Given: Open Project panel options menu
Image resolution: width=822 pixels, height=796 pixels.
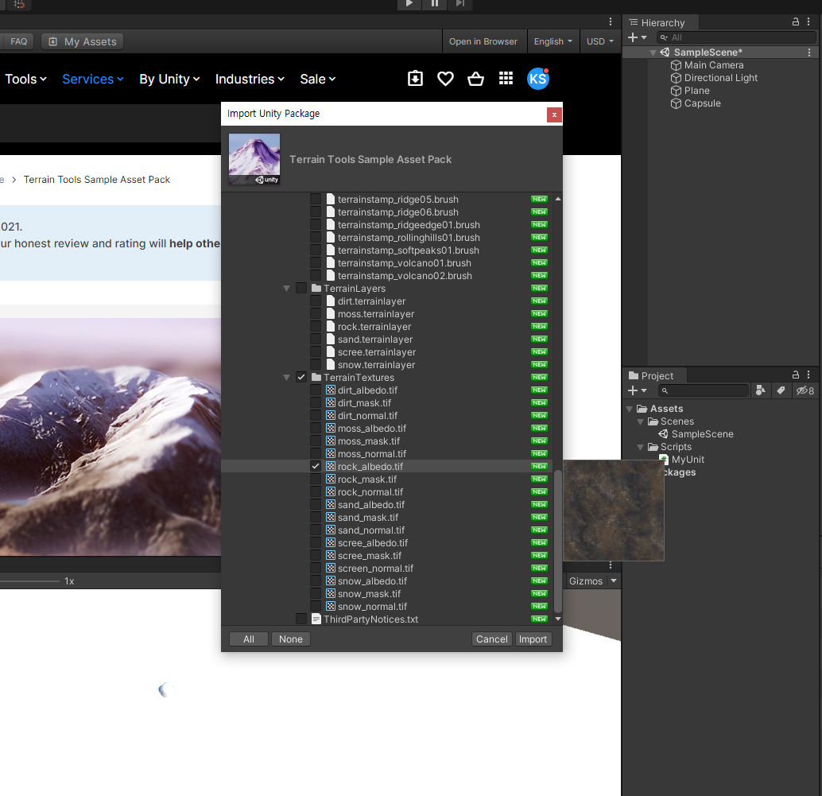Looking at the screenshot, I should pos(809,375).
